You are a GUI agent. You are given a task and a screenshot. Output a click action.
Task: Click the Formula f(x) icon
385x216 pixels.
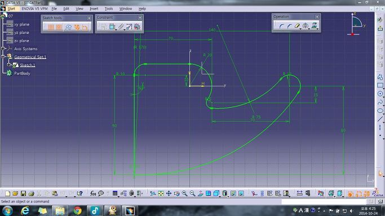tap(93, 193)
